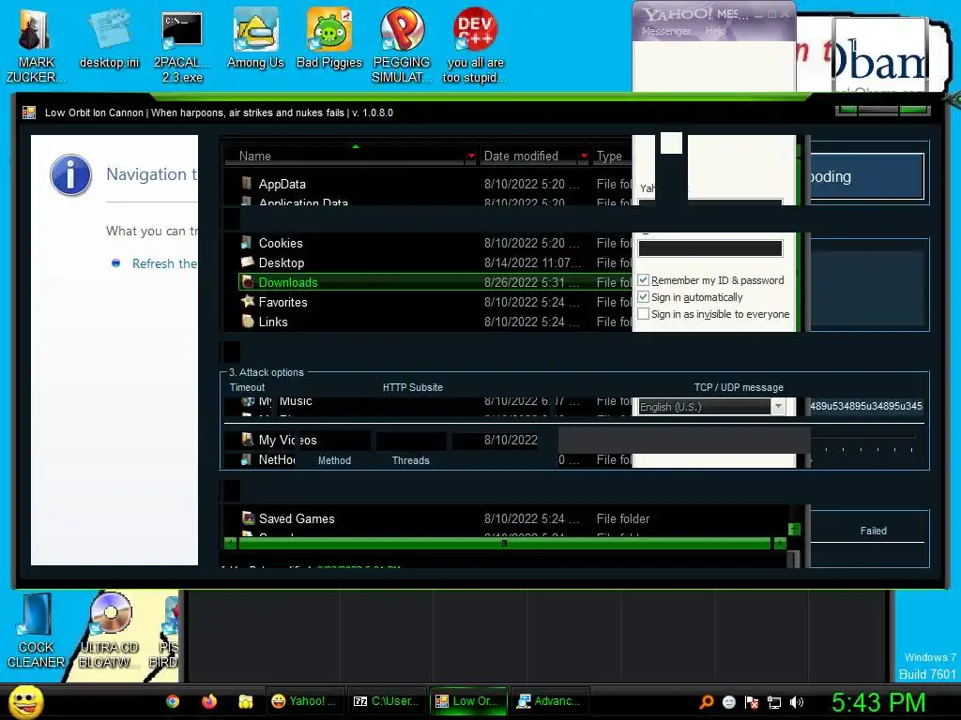
Task: Check Sign in as invisible to everyone
Action: 643,313
